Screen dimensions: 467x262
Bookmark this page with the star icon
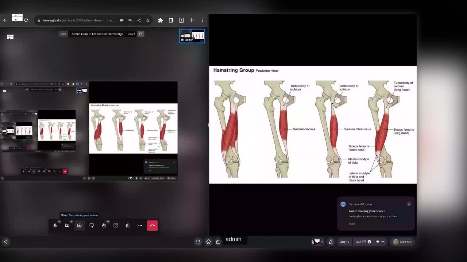tap(148, 20)
